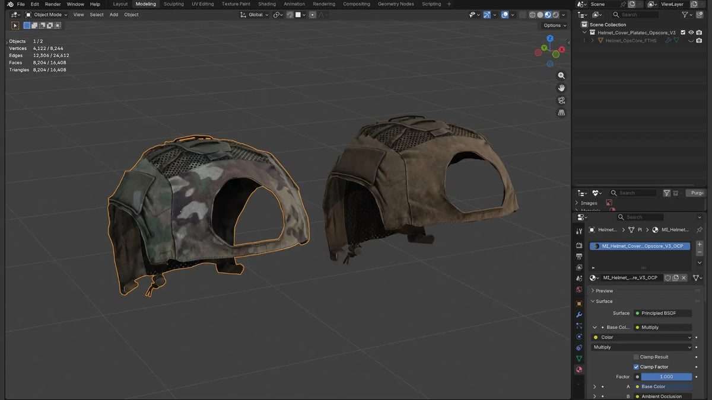This screenshot has height=400, width=712.
Task: Unlink the material with the X icon
Action: click(684, 278)
